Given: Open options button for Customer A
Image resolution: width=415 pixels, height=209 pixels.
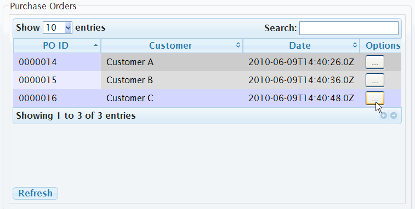Looking at the screenshot, I should (375, 62).
